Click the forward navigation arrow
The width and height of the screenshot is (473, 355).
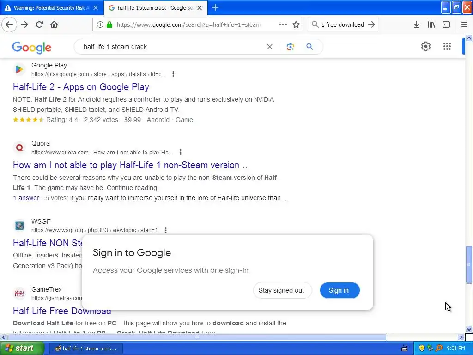click(x=24, y=24)
